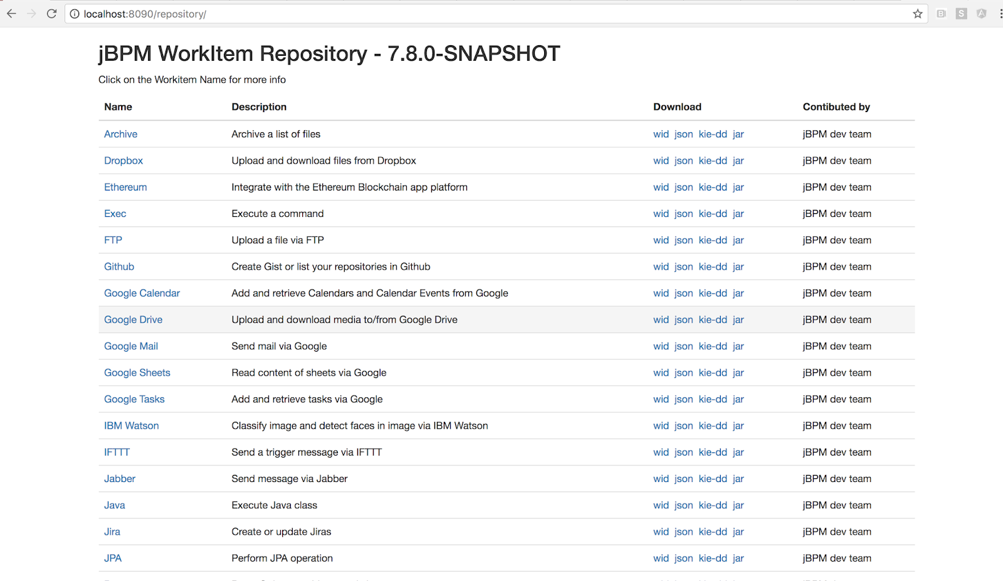
Task: Download the jar file for Archive
Action: (738, 133)
